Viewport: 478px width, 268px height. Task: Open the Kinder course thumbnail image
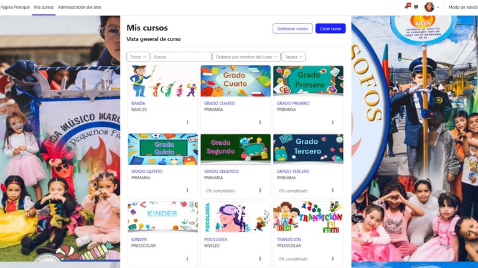[x=163, y=216]
